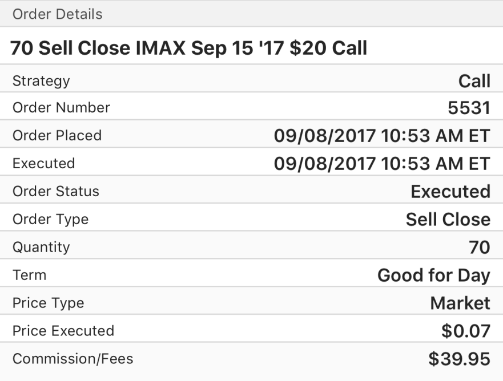
Task: Click the Quantity row label
Action: click(x=41, y=247)
